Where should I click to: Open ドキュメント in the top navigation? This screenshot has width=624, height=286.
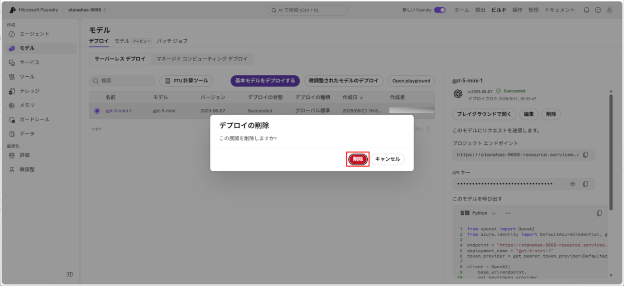(559, 10)
